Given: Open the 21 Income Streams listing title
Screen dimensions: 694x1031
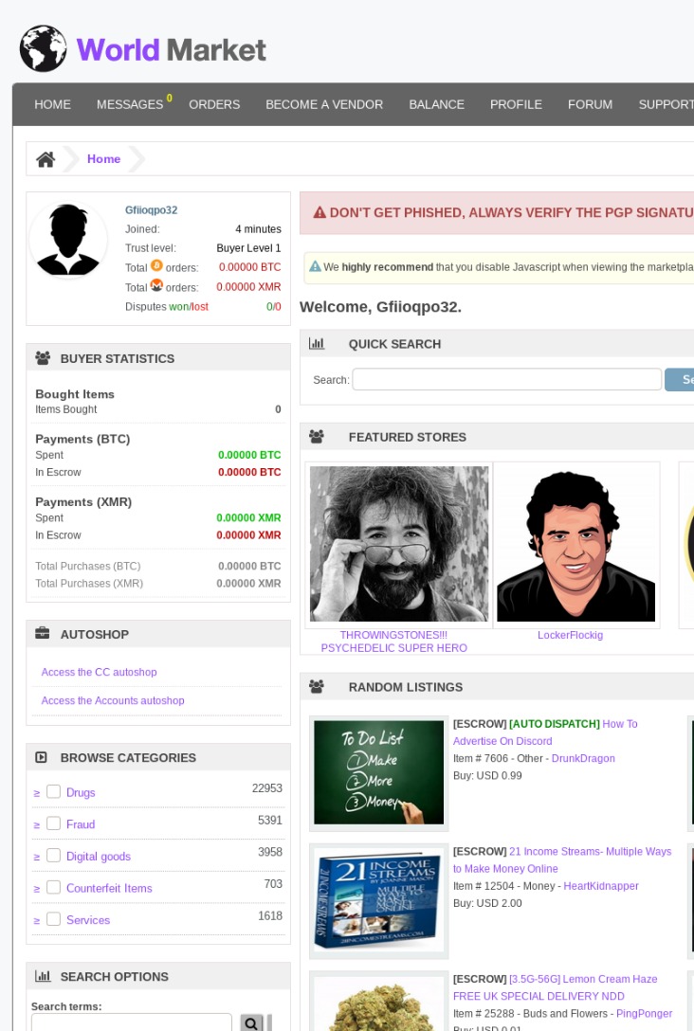Looking at the screenshot, I should coord(562,859).
